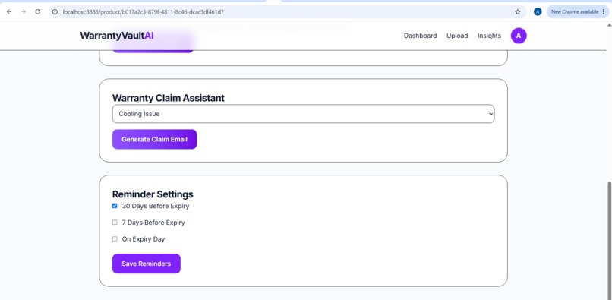Screen dimensions: 612x300
Task: Click the address bar URL
Action: click(x=144, y=12)
